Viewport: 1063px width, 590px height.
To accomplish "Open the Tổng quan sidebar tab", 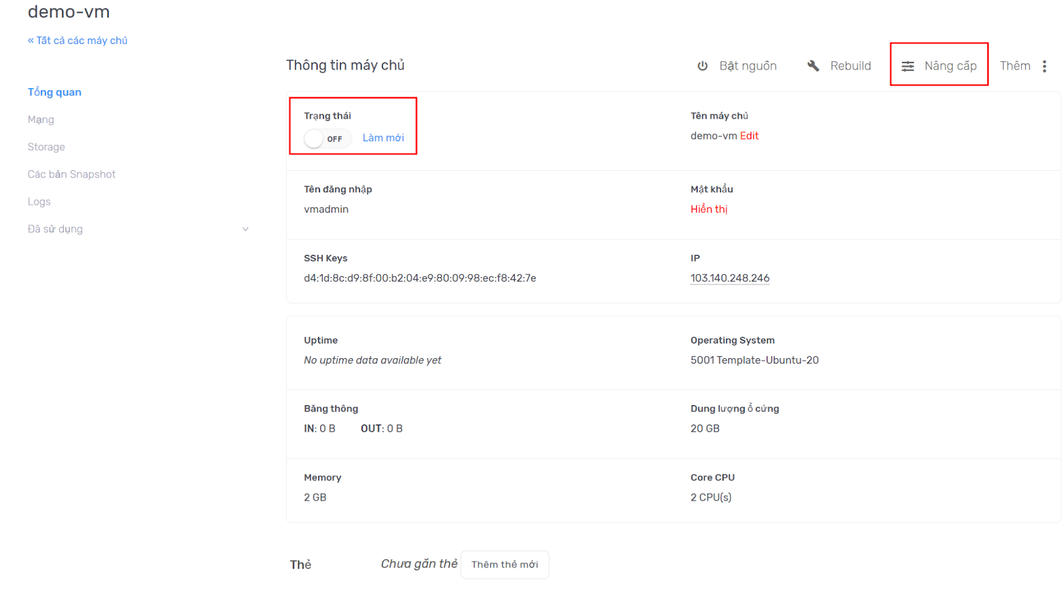I will pos(54,92).
